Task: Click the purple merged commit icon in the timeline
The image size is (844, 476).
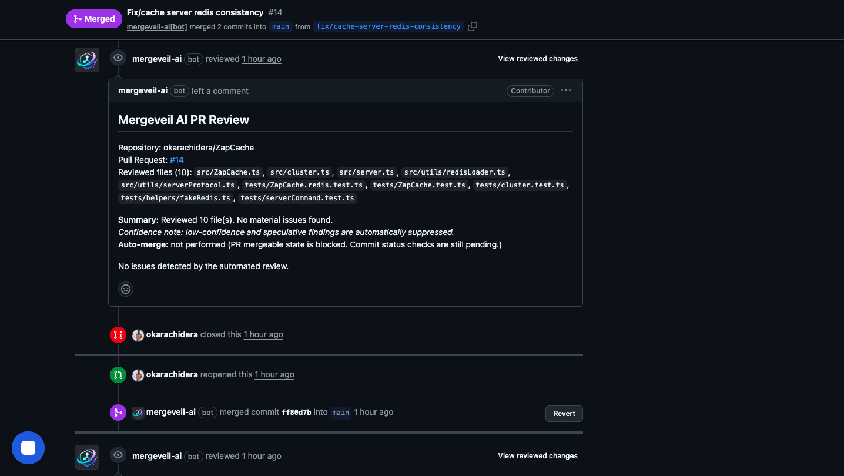Action: tap(118, 412)
